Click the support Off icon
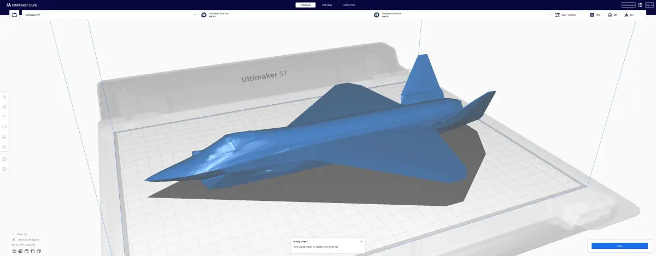Image resolution: width=656 pixels, height=256 pixels. (x=610, y=15)
